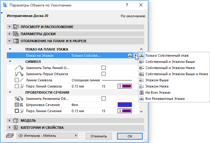Click pen color swatch for Перо Линий Символа

click(125, 86)
